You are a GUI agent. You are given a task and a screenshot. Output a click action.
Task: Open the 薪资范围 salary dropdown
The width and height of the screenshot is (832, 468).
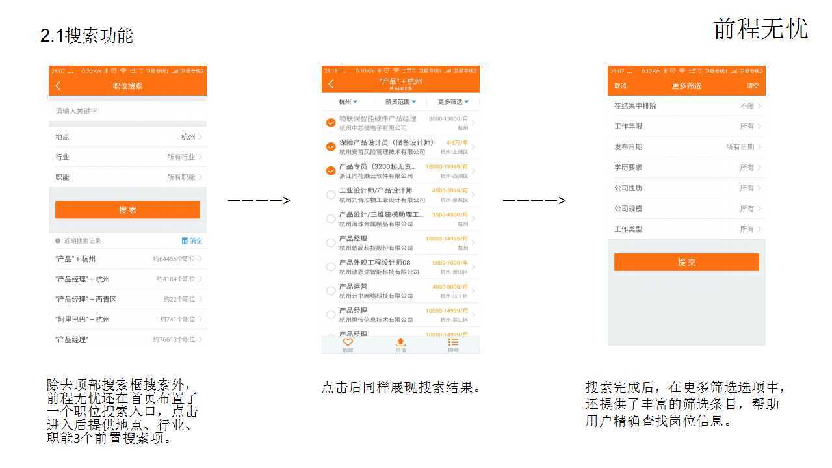(400, 102)
